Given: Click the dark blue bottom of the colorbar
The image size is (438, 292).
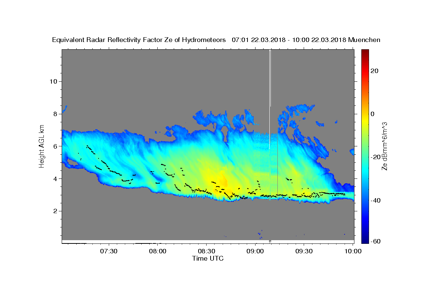Looking at the screenshot, I should click(365, 240).
